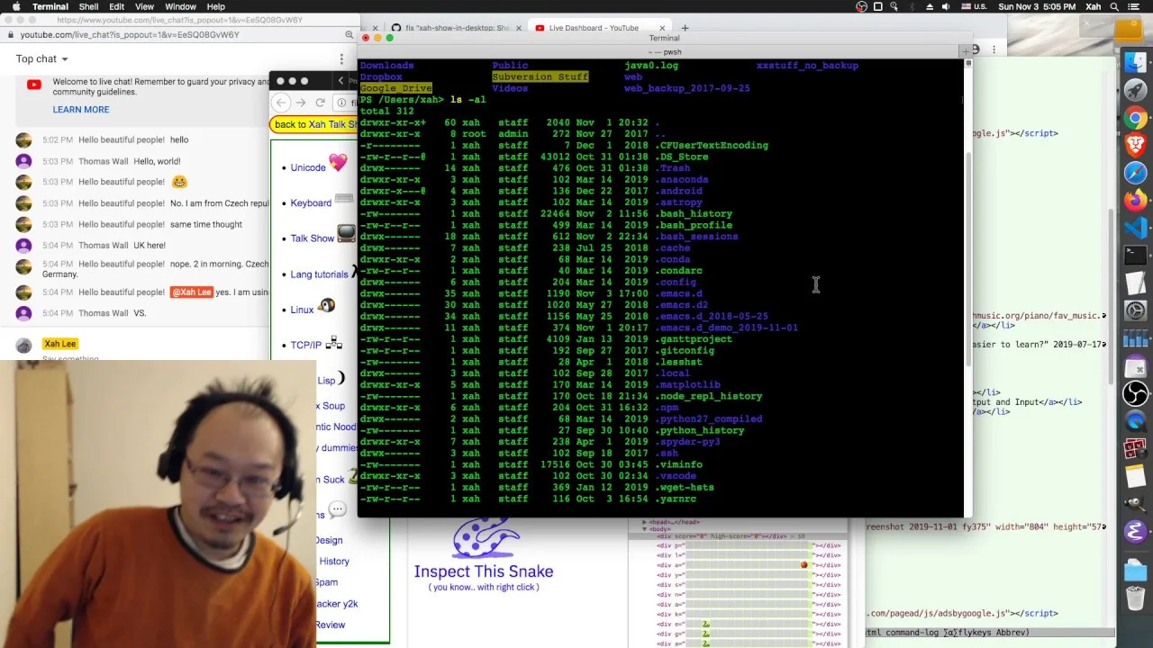1153x648 pixels.
Task: Open Firefox from the dock
Action: click(1135, 200)
